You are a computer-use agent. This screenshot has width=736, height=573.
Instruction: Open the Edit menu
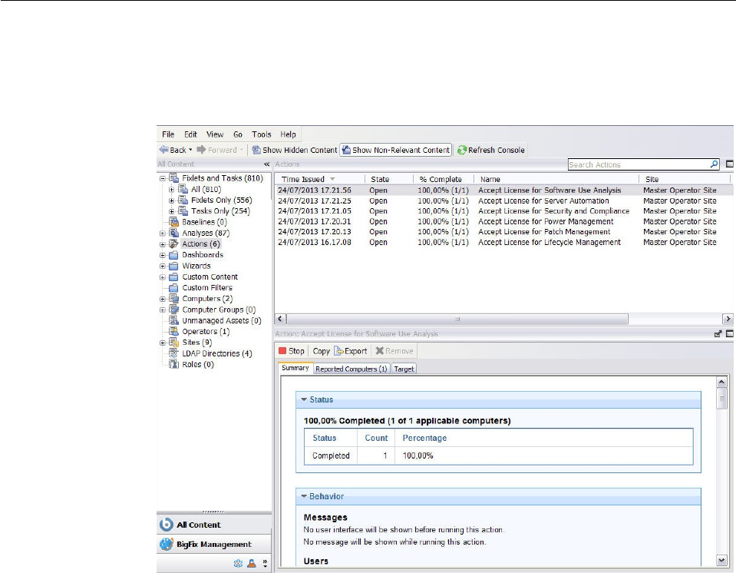190,134
